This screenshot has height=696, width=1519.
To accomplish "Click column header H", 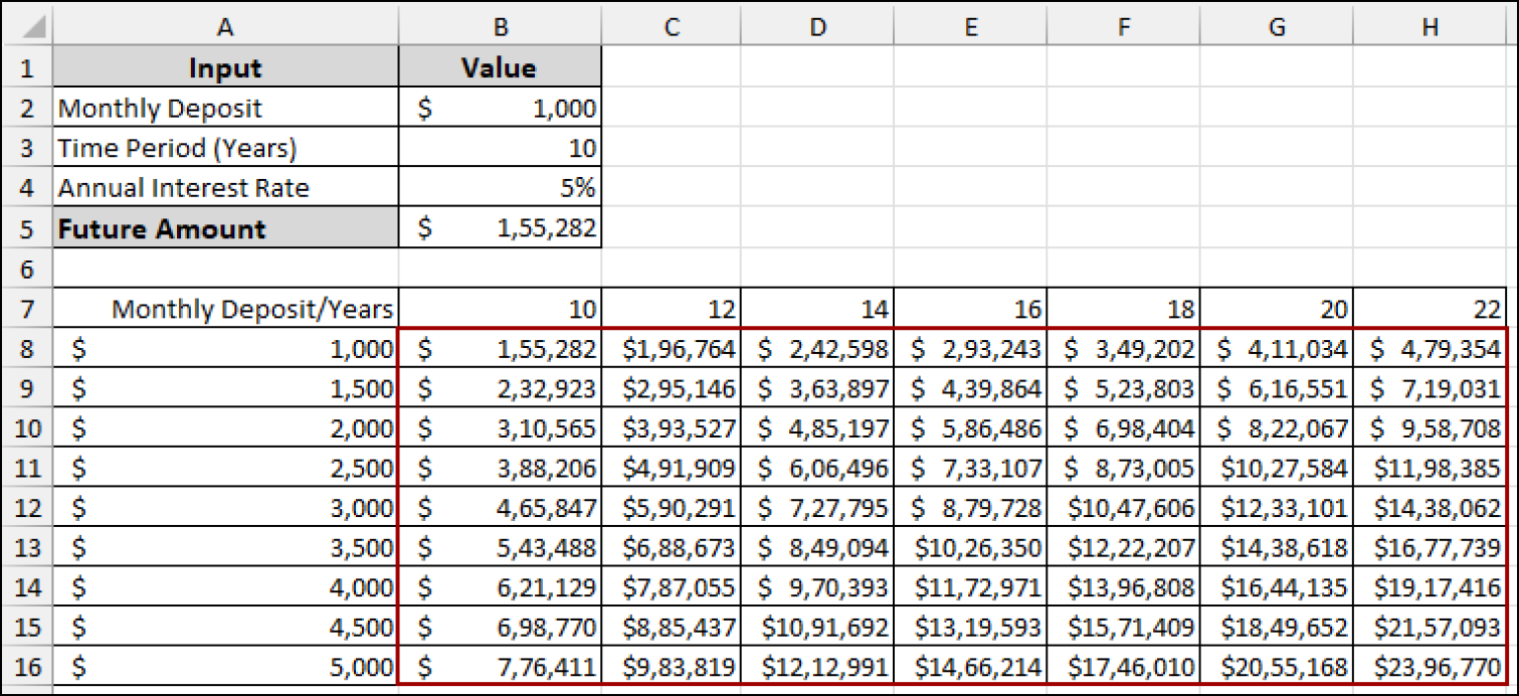I will [x=1429, y=27].
